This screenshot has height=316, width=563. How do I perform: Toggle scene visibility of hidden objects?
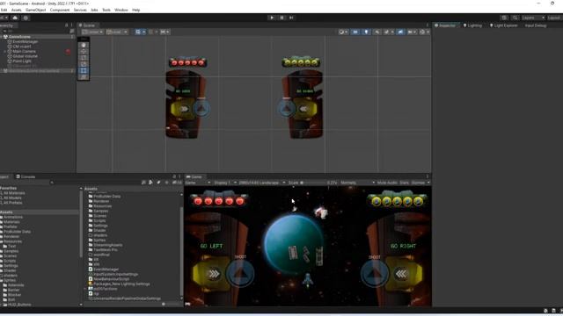click(x=400, y=32)
